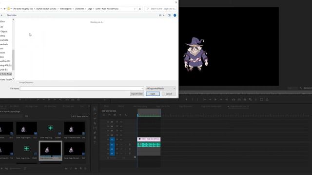This screenshot has height=175, width=312.
Task: Click Mark In in Program monitor
Action: pos(192,99)
